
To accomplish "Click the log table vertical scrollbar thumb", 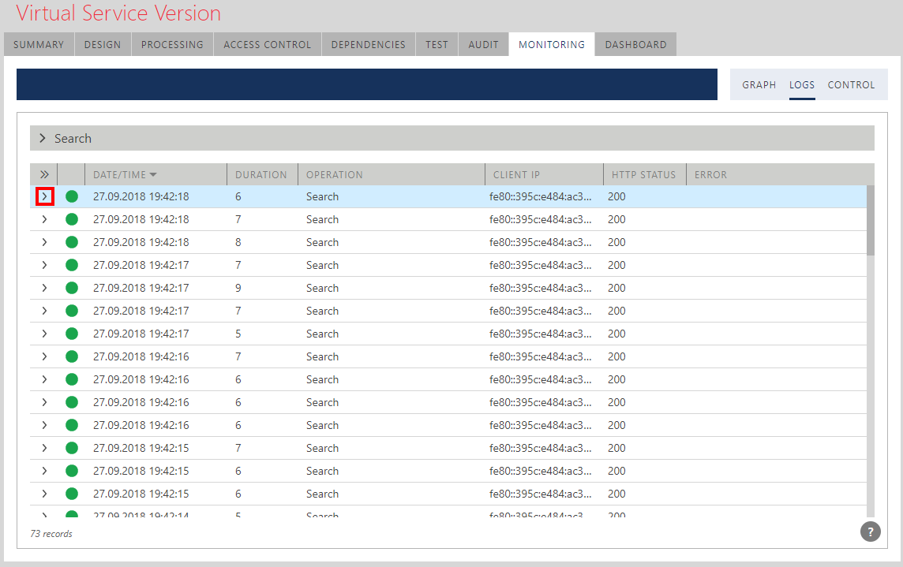I will click(870, 221).
